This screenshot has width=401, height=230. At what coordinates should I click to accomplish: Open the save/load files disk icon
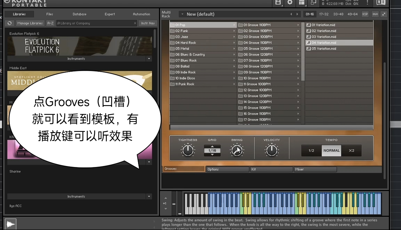point(278,2)
